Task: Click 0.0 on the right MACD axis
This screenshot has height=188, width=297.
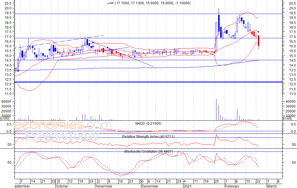Action: click(x=293, y=132)
